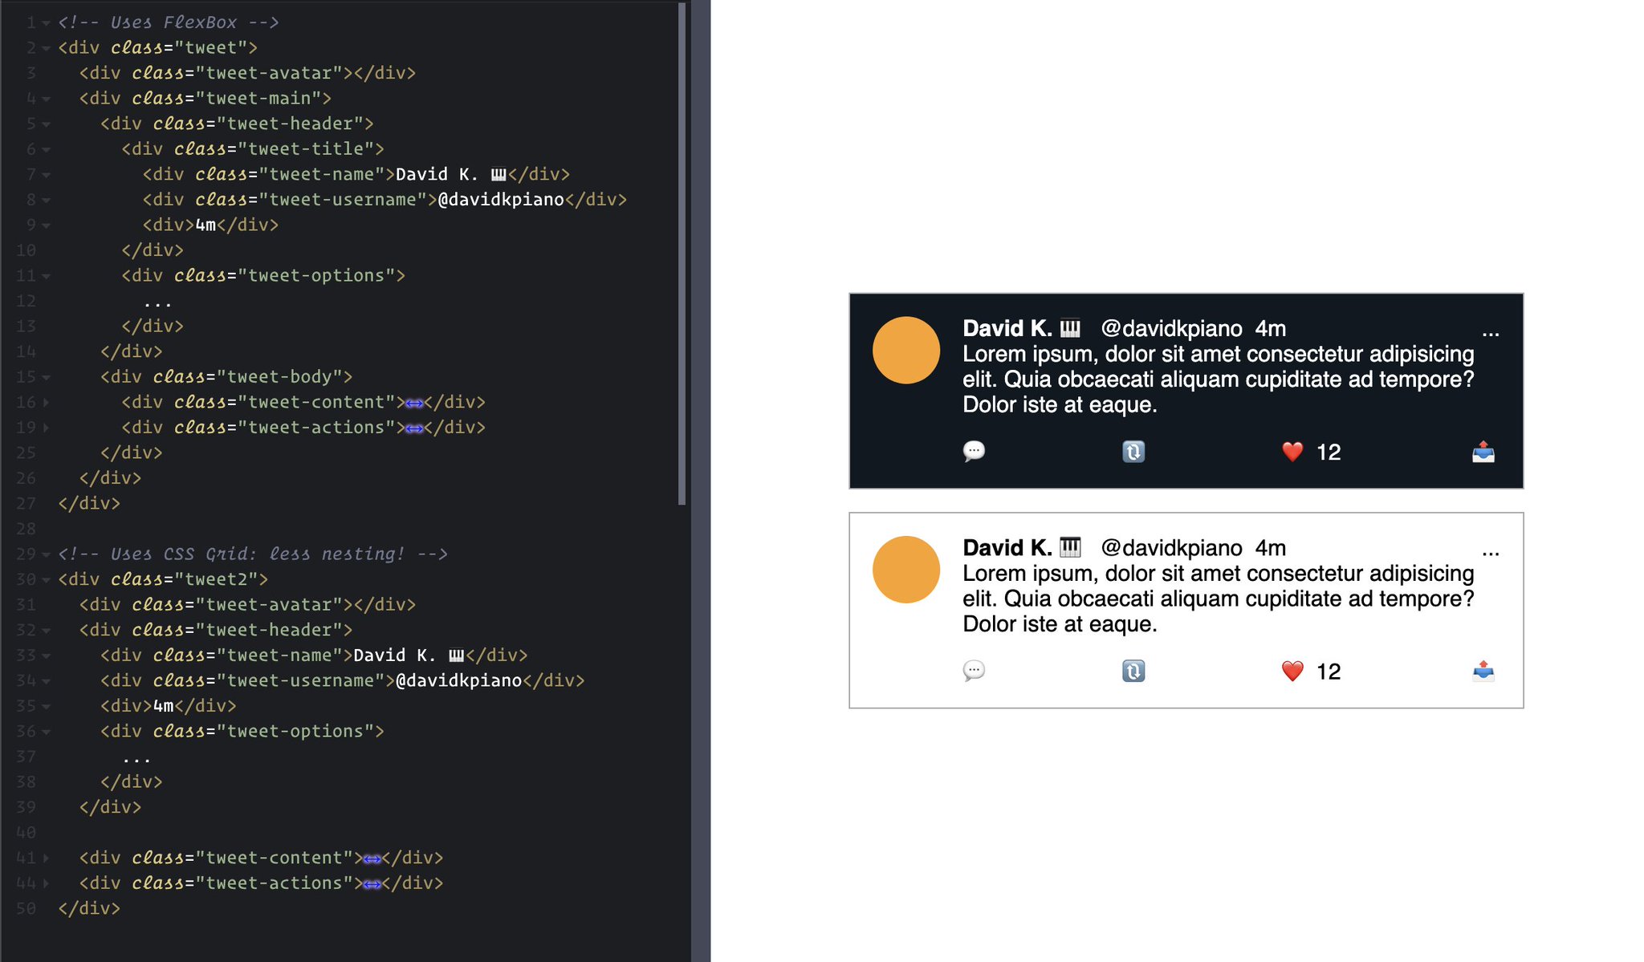The height and width of the screenshot is (962, 1644).
Task: Click @davidkpiano username in dark tweet
Action: click(x=1171, y=328)
